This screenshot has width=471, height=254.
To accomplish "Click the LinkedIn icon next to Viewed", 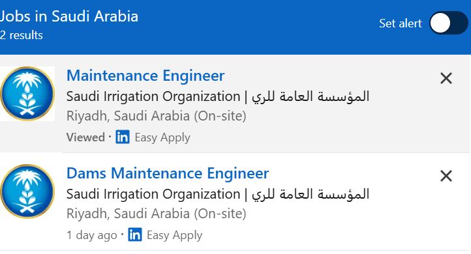I will [x=123, y=137].
